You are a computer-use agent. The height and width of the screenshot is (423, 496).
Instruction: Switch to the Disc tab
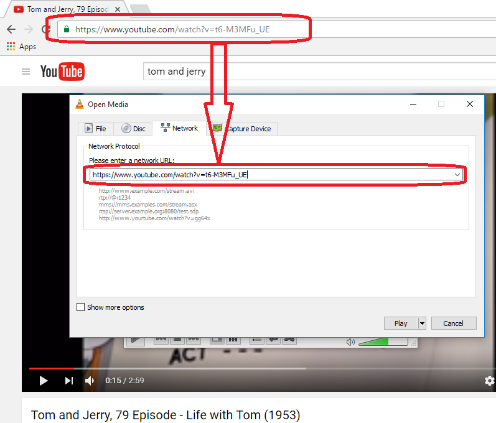coord(133,129)
